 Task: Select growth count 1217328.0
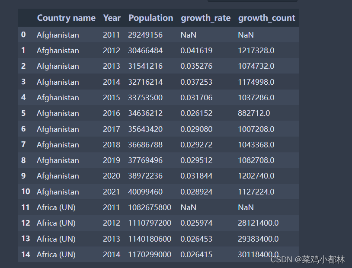(256, 51)
